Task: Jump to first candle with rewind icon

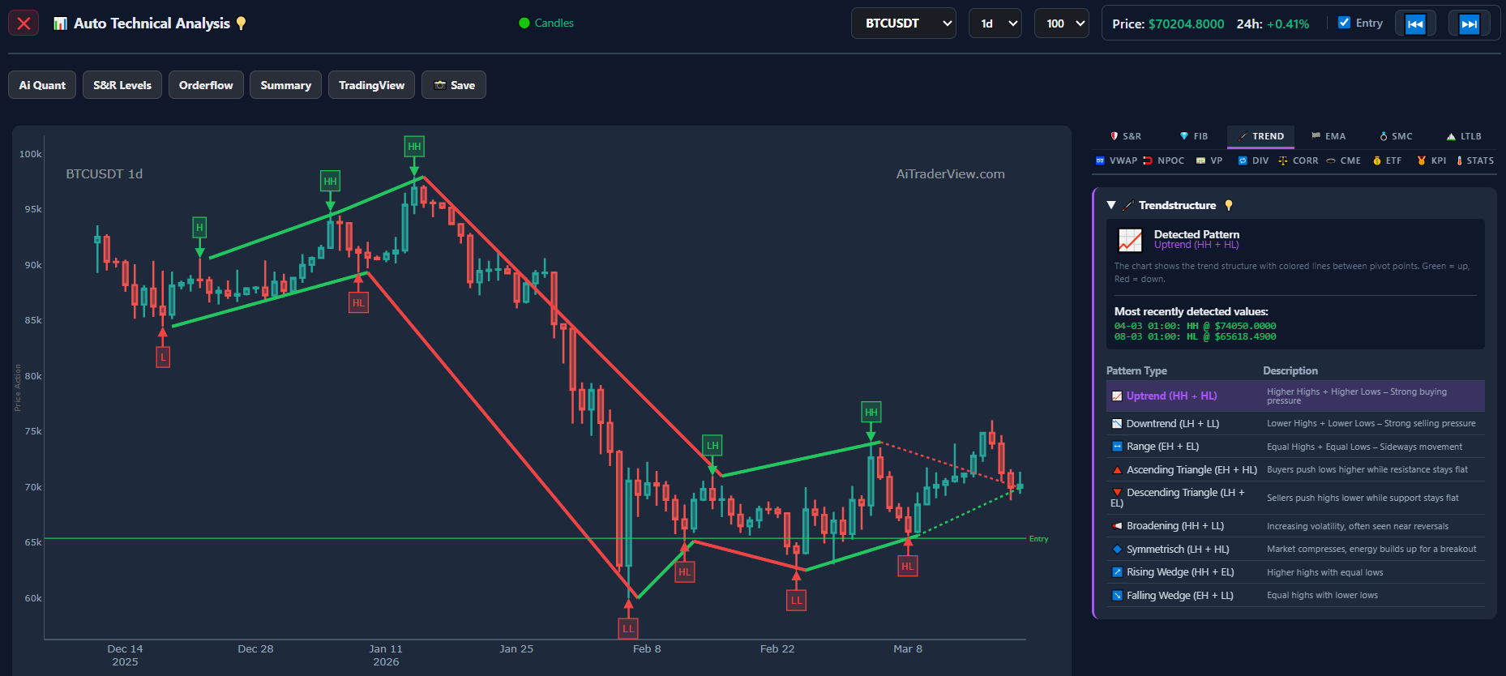Action: [x=1415, y=24]
